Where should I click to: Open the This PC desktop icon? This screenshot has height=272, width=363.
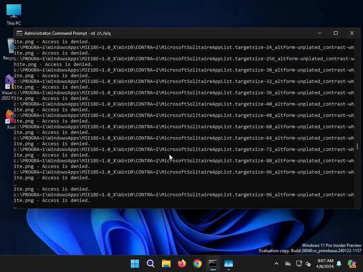coord(14,14)
